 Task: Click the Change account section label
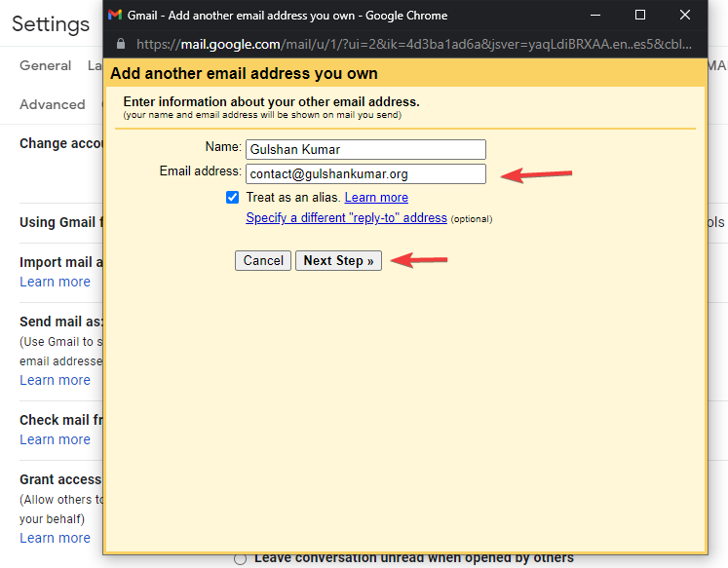point(61,143)
